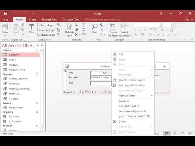Switch to the External Data tab
The image size is (195, 146).
pyautogui.click(x=49, y=19)
